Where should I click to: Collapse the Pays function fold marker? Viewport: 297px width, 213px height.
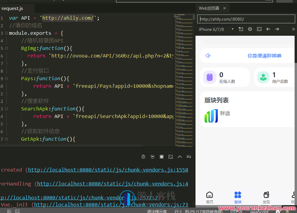tap(7, 78)
